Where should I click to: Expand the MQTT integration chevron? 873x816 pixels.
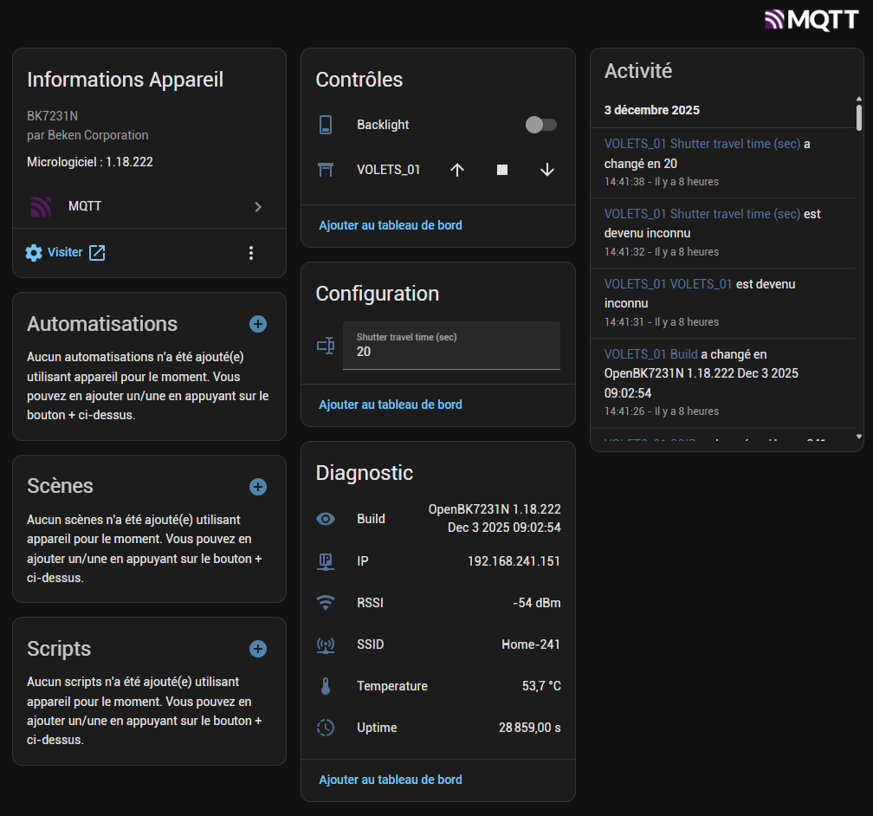[258, 207]
